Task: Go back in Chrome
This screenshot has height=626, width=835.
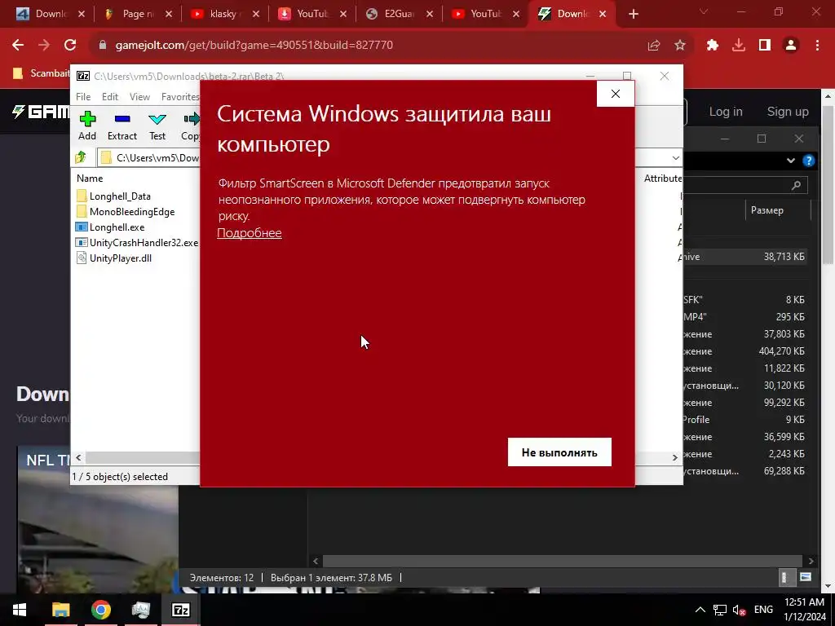Action: point(18,46)
